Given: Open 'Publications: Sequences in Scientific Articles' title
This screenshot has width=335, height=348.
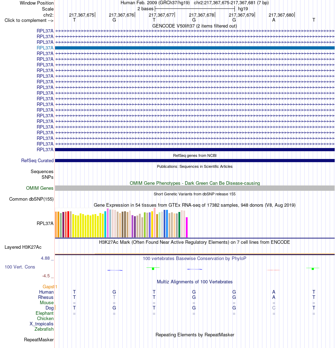Looking at the screenshot, I should tap(195, 166).
